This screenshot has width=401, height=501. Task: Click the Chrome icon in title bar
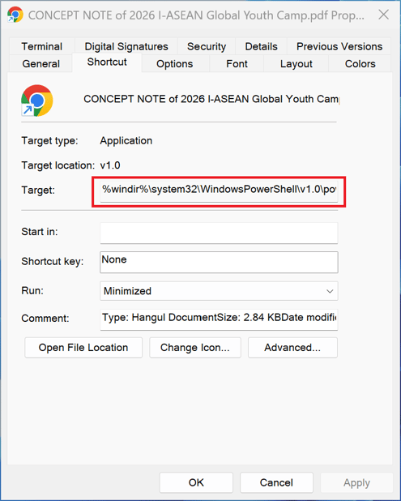click(x=15, y=15)
